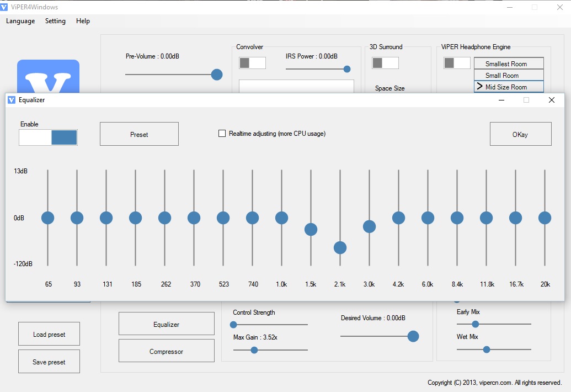Screen dimensions: 571x392
Task: Select Mid Size Room in headphone engine list
Action: [509, 87]
